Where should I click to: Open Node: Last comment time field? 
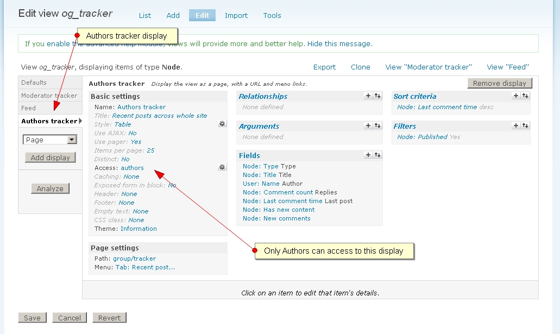tap(282, 201)
